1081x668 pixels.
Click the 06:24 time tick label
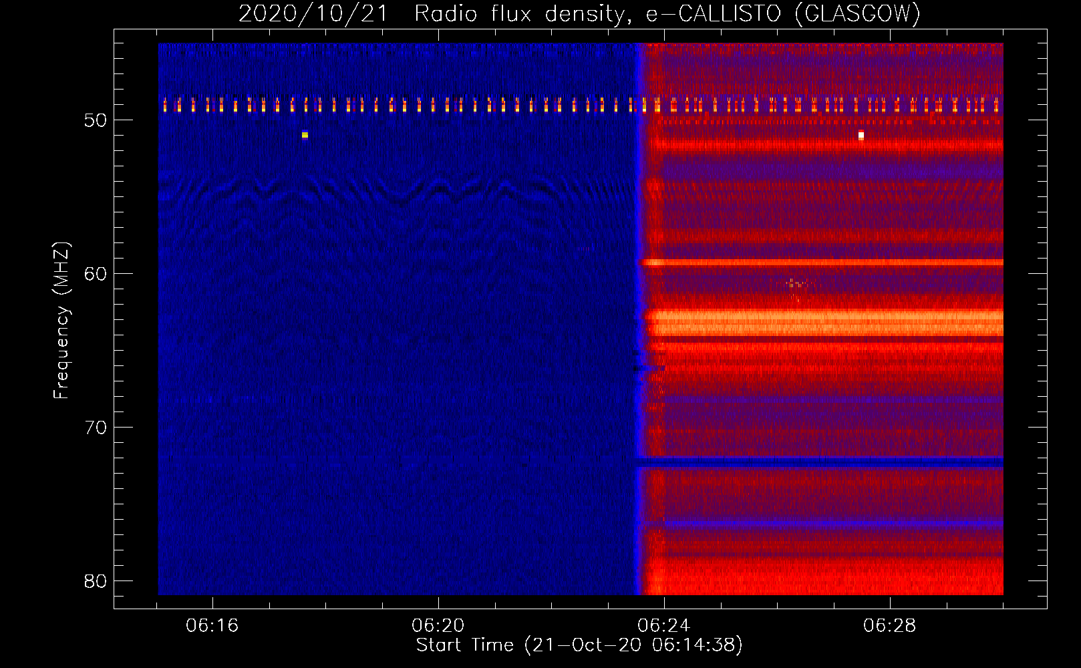664,626
